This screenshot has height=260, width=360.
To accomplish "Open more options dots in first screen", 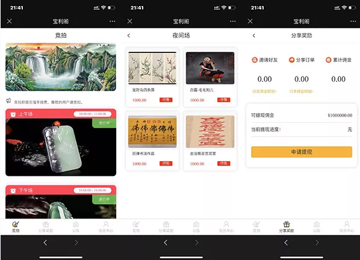I will (112, 21).
